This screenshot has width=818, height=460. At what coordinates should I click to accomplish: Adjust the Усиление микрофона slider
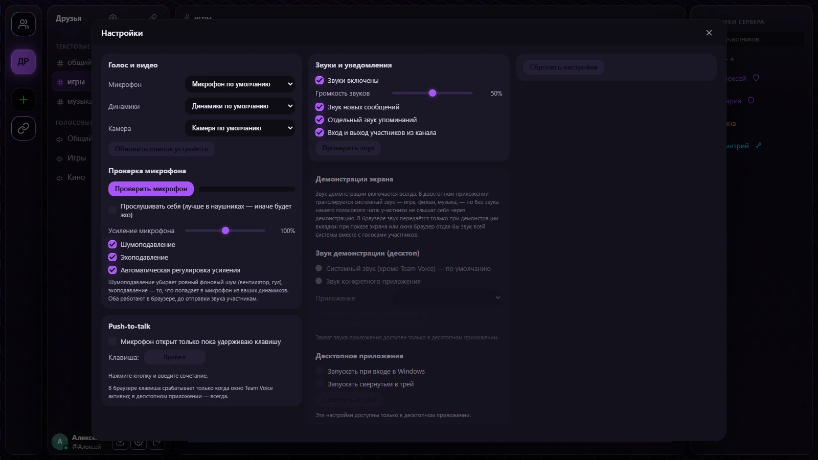(225, 231)
